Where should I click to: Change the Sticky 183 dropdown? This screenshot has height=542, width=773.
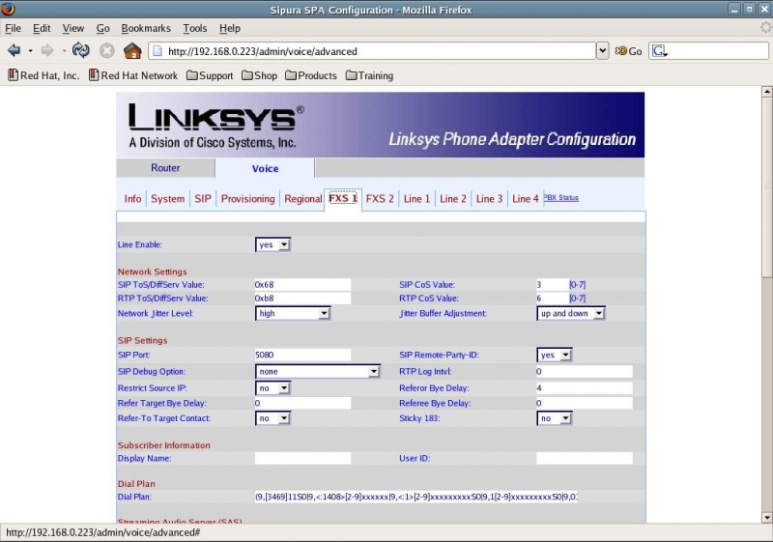click(555, 418)
